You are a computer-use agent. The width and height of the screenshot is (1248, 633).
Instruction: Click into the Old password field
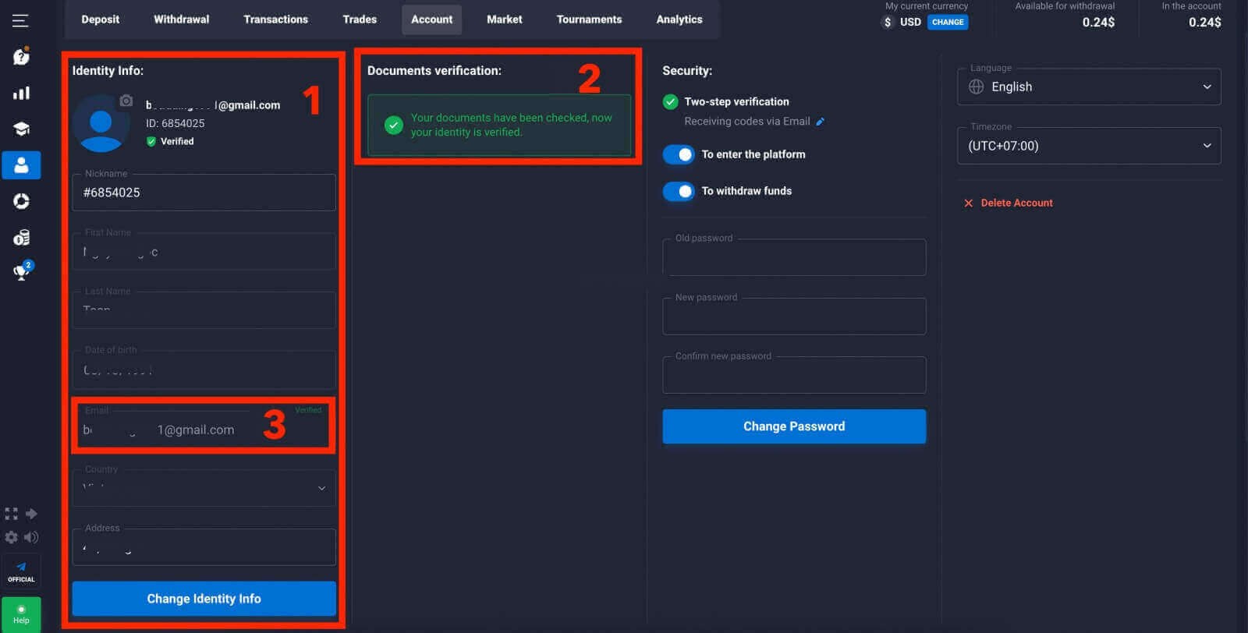(x=793, y=258)
